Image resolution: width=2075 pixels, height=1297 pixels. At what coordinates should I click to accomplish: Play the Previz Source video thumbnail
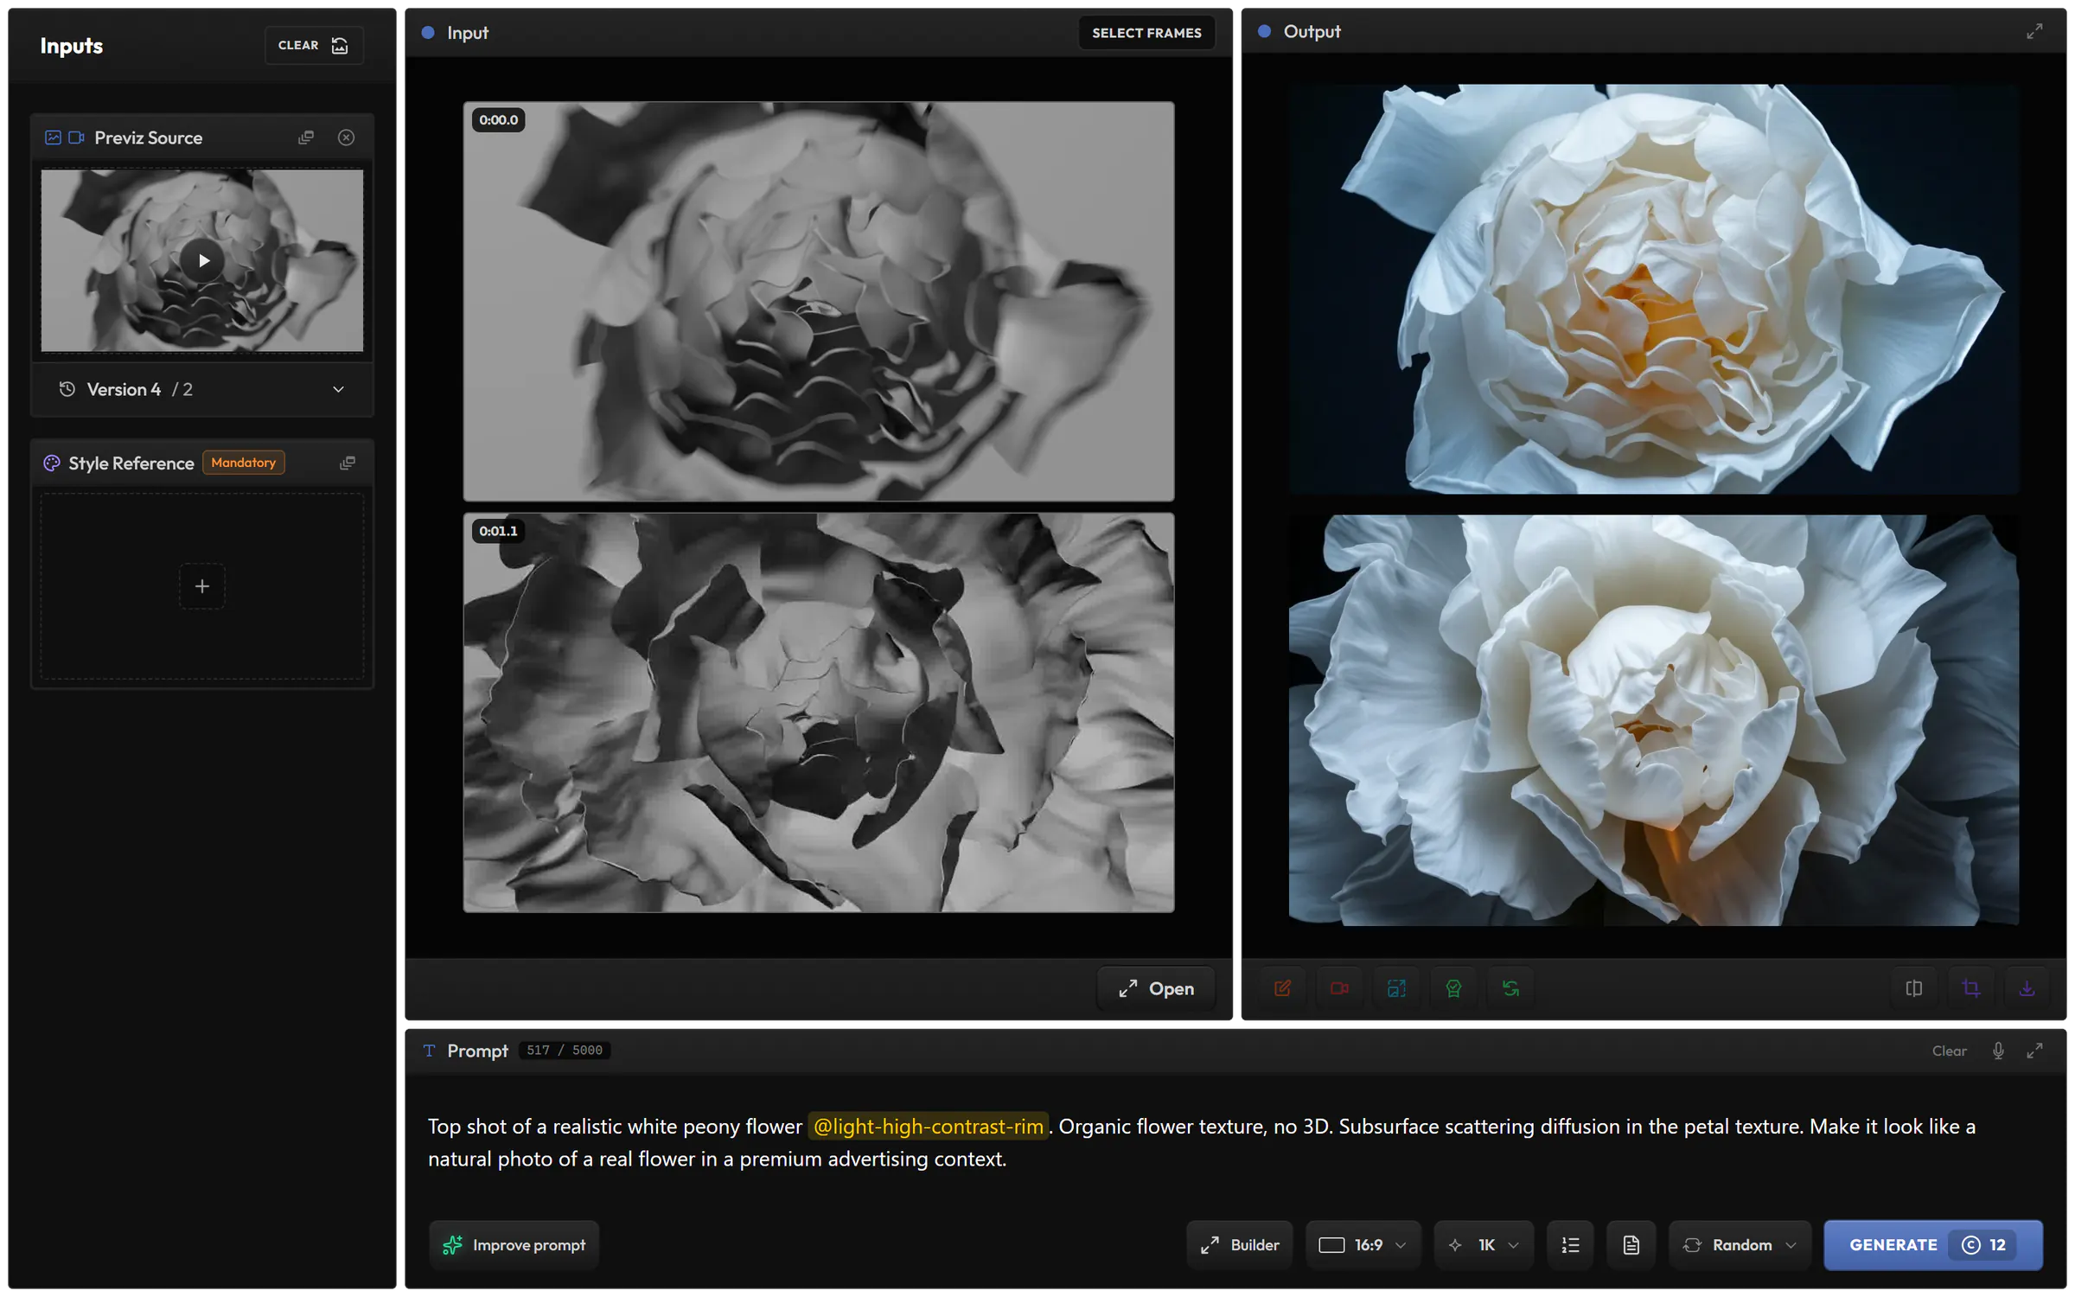pos(202,260)
